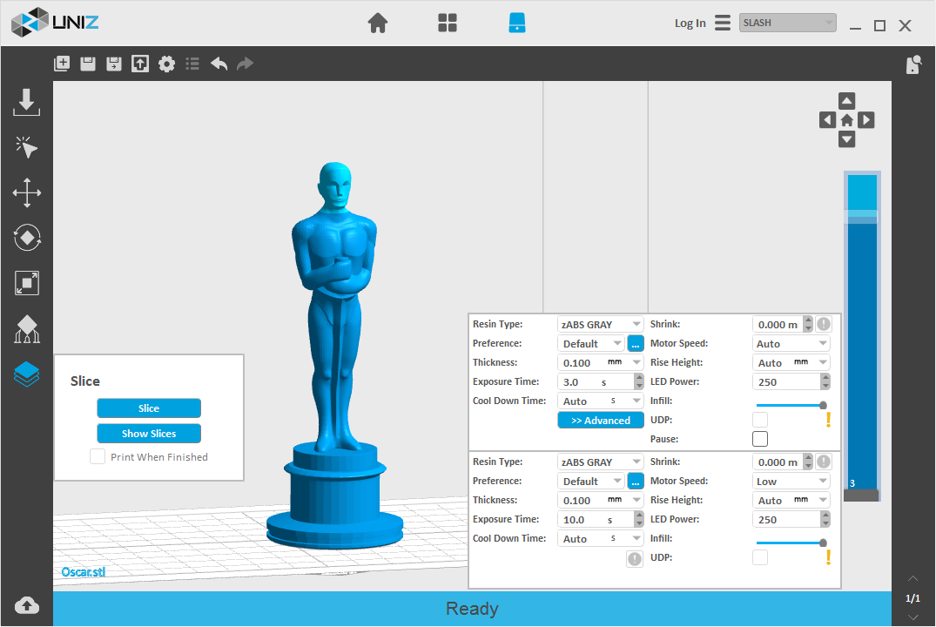
Task: Reset camera with home view button
Action: 846,121
